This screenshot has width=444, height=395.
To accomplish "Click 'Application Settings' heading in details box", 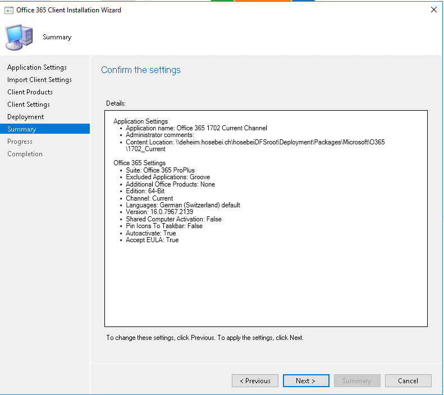I will 141,121.
